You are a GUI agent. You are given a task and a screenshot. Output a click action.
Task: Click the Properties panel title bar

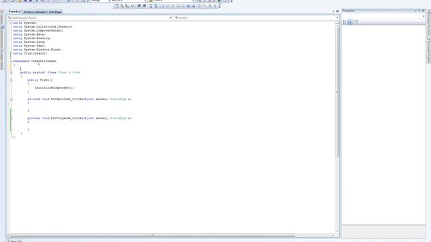pyautogui.click(x=383, y=11)
